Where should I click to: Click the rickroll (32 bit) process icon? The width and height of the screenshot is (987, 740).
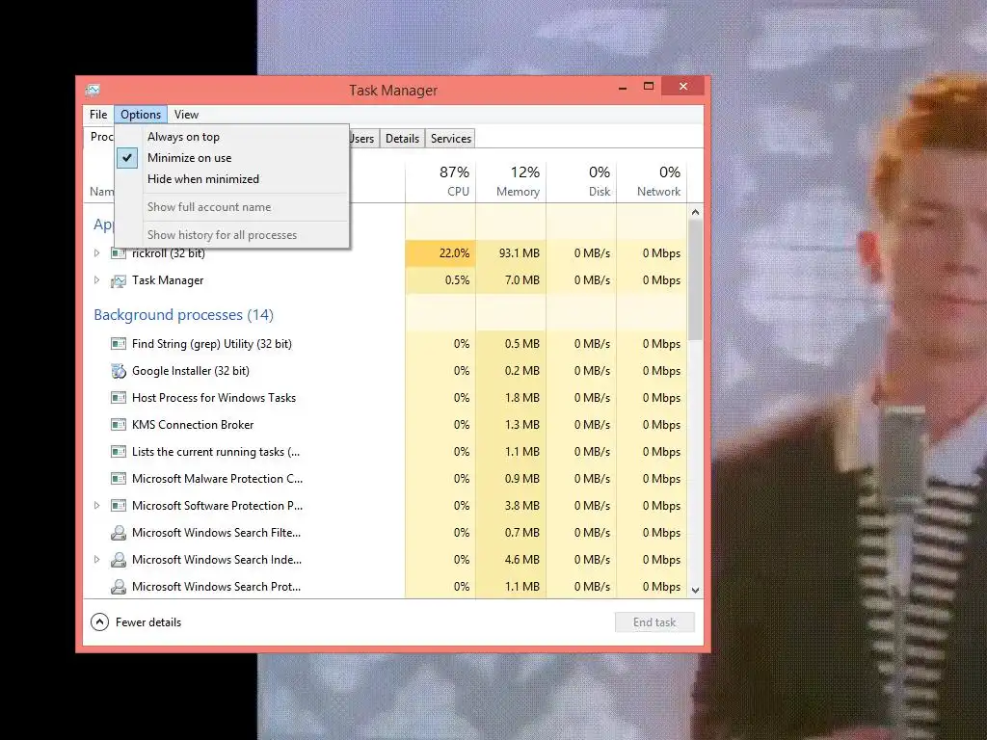(x=119, y=253)
